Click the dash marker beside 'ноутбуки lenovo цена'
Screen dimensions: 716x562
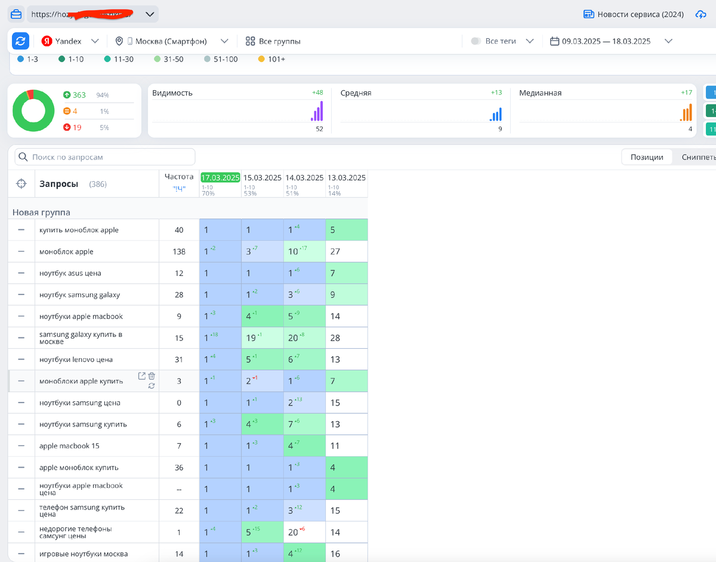21,360
